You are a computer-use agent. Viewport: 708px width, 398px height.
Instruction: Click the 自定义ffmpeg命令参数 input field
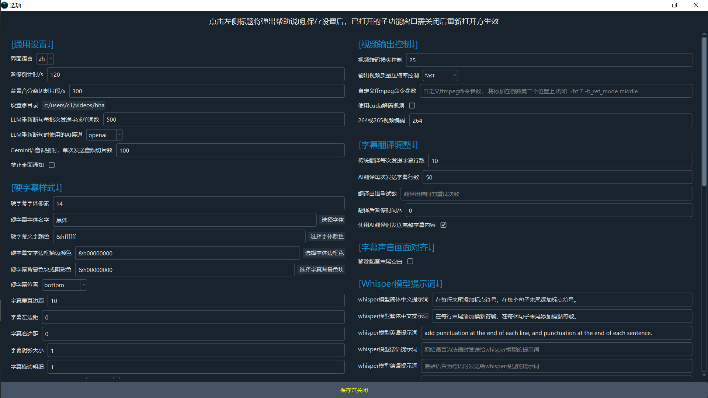coord(556,91)
